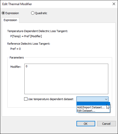Confirm with the OK button
118x134 pixels.
pos(86,123)
